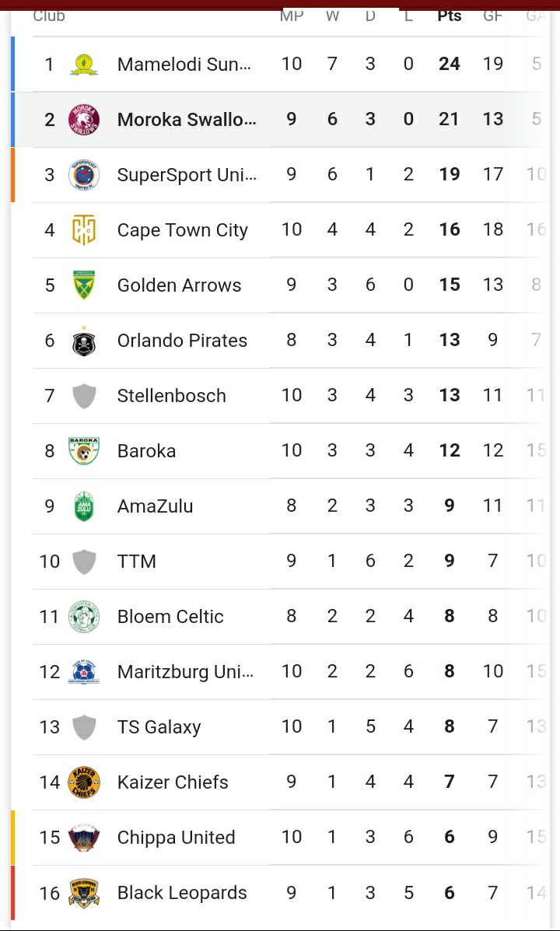This screenshot has width=560, height=931.
Task: Click the Black Leopards crest
Action: [84, 892]
